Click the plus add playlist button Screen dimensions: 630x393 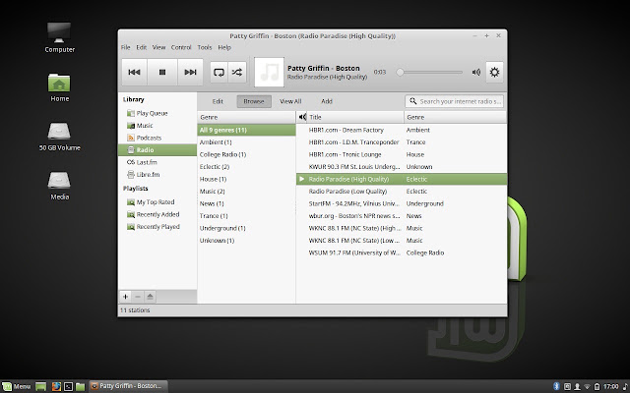pos(125,297)
